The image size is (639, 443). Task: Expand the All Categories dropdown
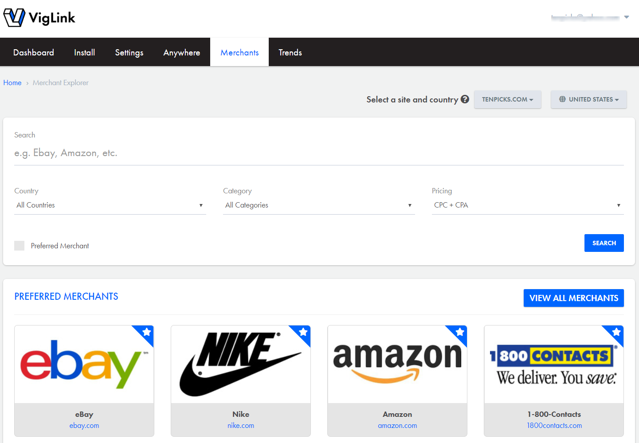click(319, 205)
